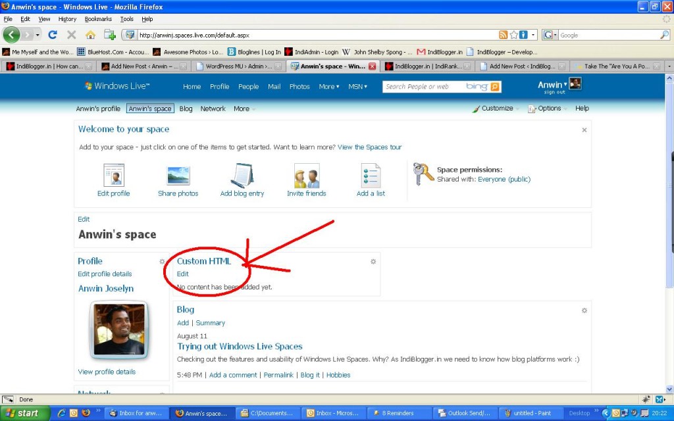Open the Network sub-navigation link
The width and height of the screenshot is (674, 421).
click(213, 109)
